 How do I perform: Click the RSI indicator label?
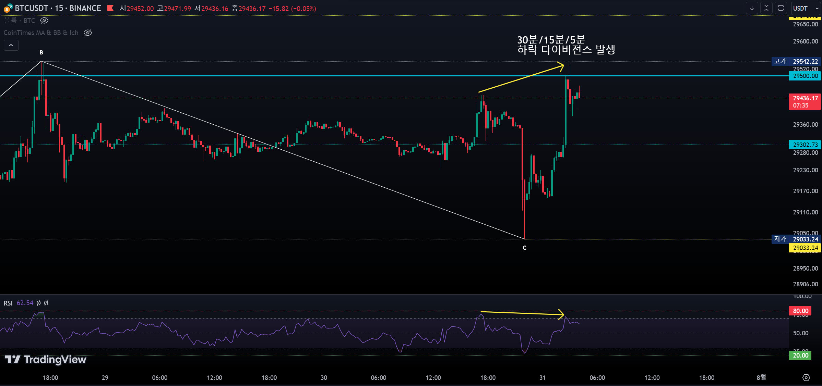8,303
